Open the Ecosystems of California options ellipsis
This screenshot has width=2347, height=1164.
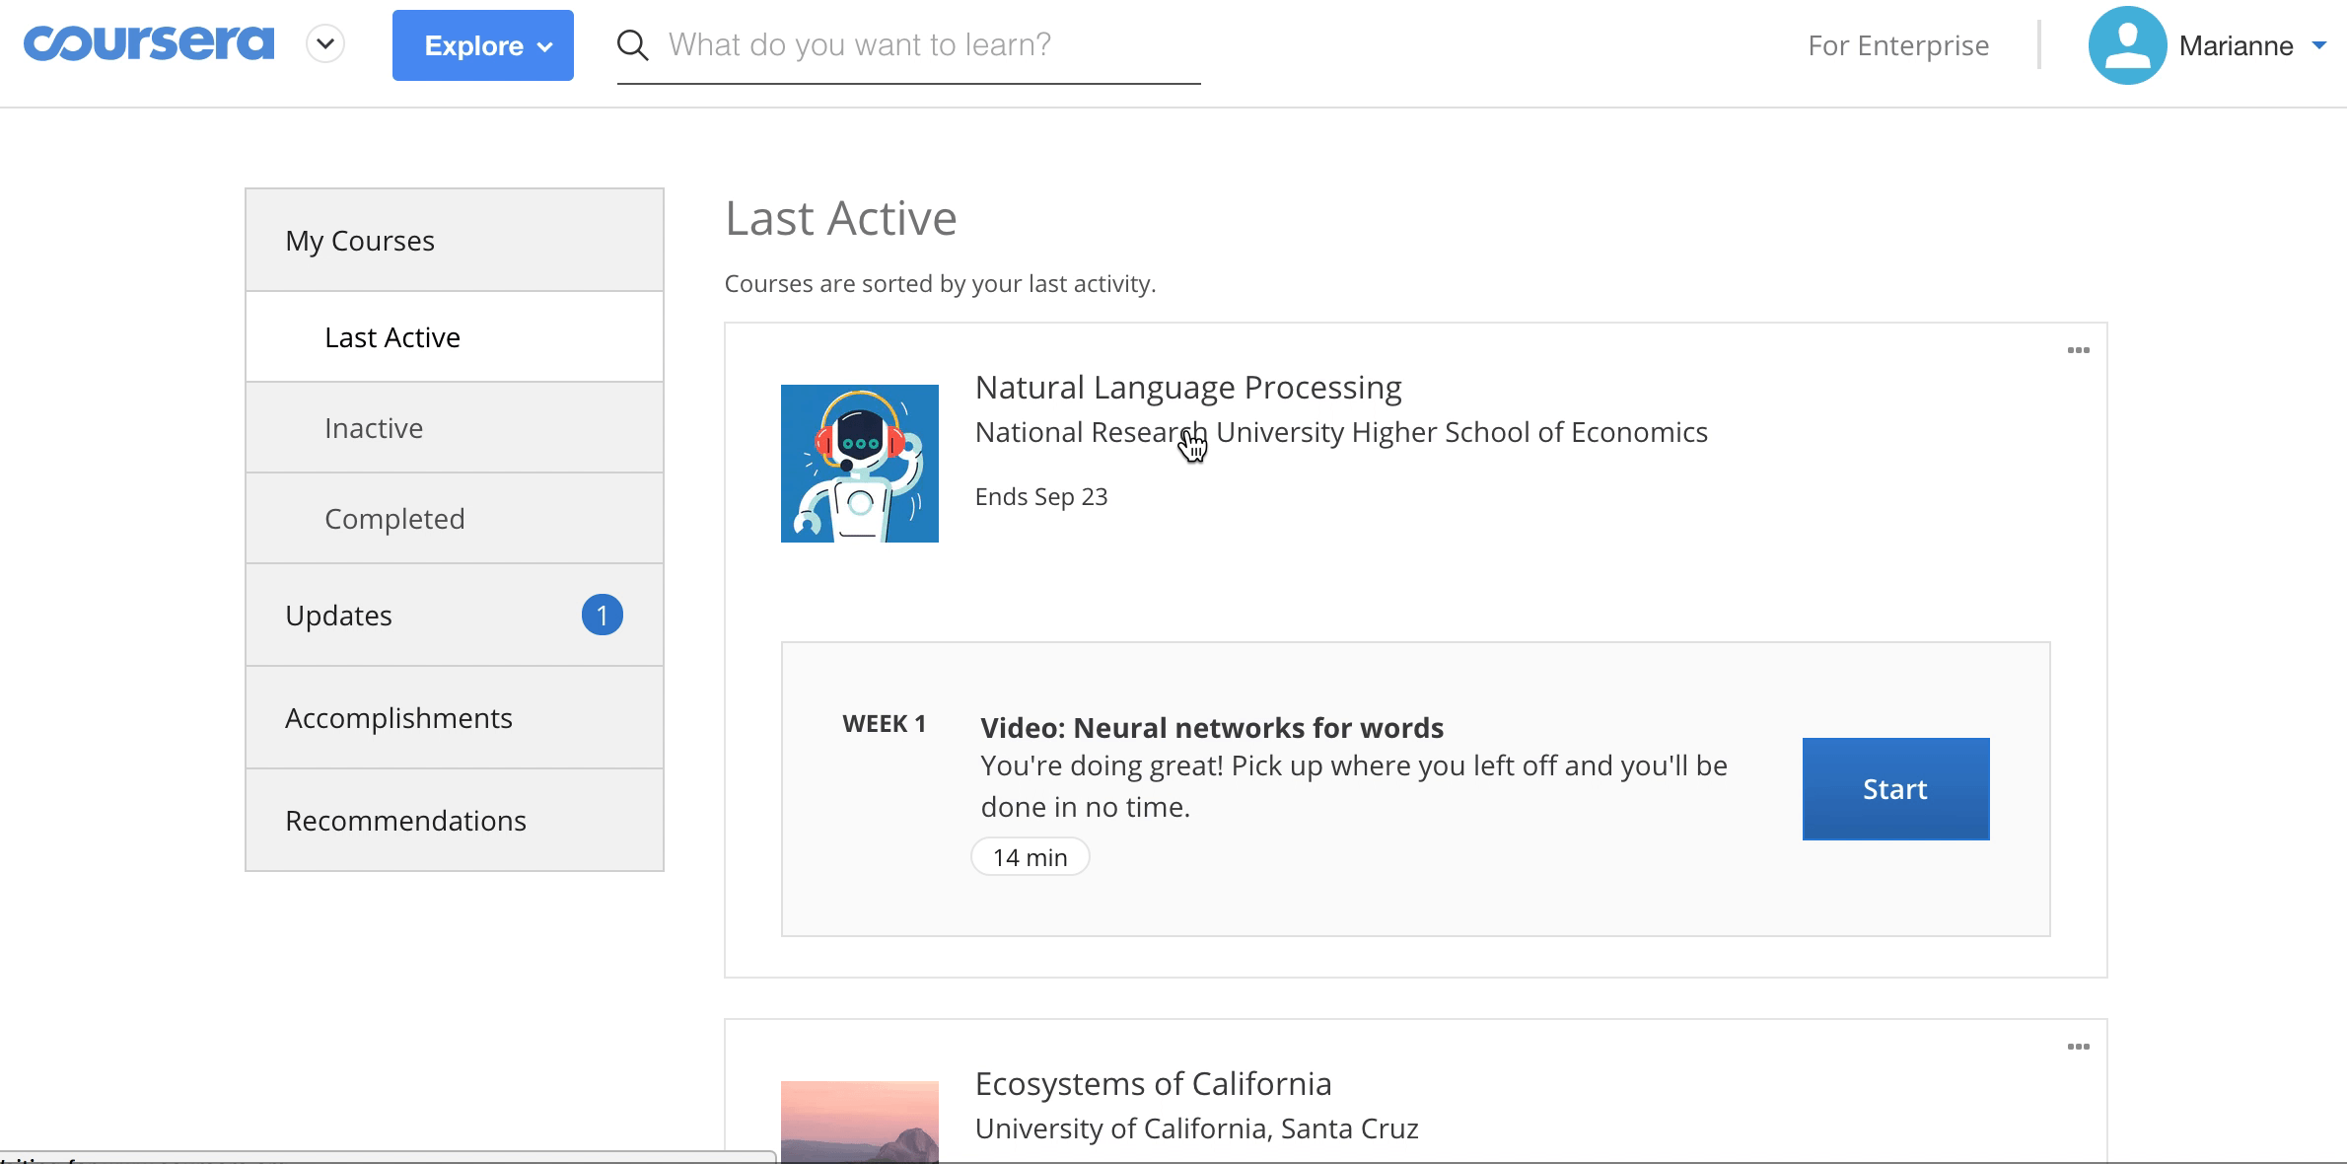coord(2078,1048)
